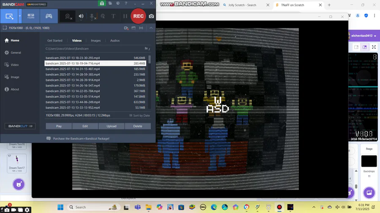Toggle microphone recording in Bandicam toolbar
Viewport: 380px width, 213px height.
tap(92, 16)
